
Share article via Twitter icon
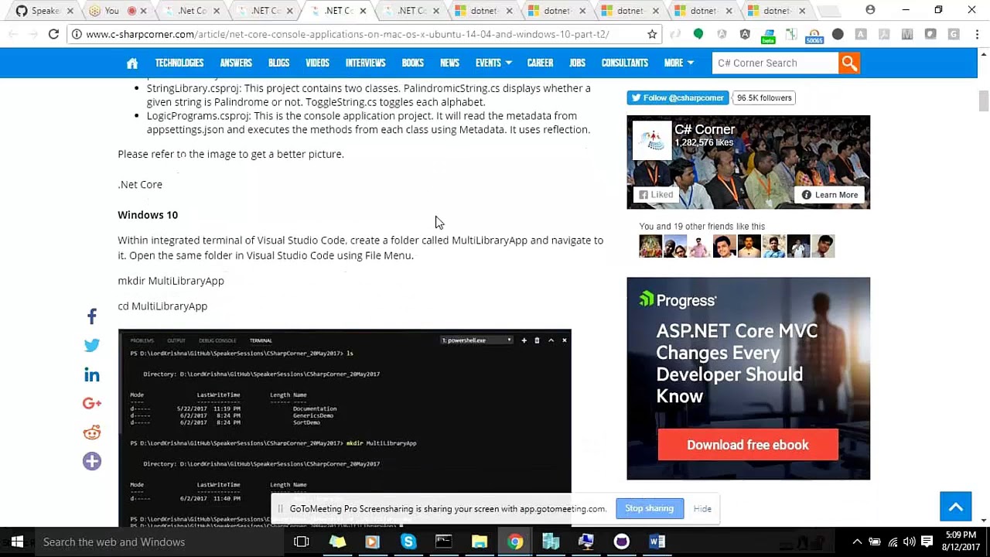pyautogui.click(x=92, y=346)
